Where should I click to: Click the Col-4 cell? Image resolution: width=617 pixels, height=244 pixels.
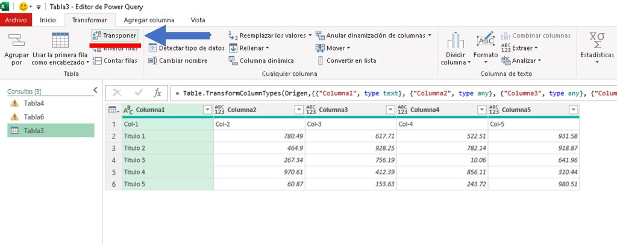(442, 124)
